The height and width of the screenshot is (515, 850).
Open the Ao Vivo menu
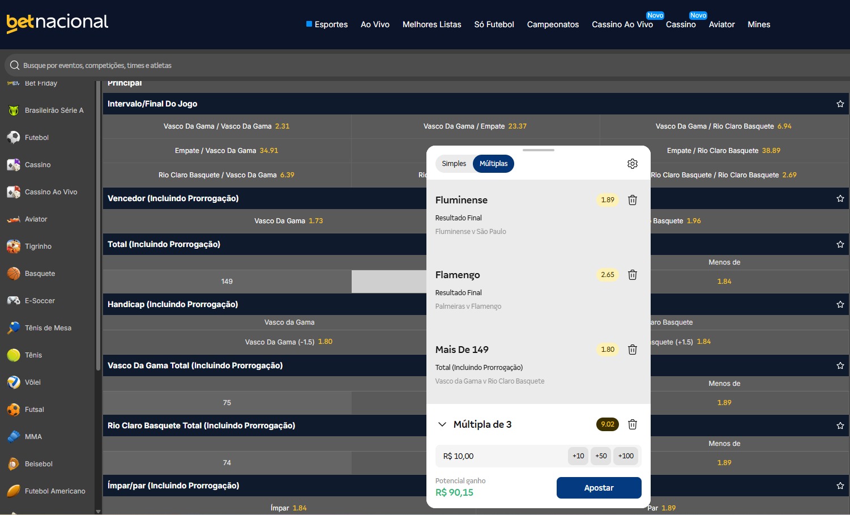pos(375,24)
